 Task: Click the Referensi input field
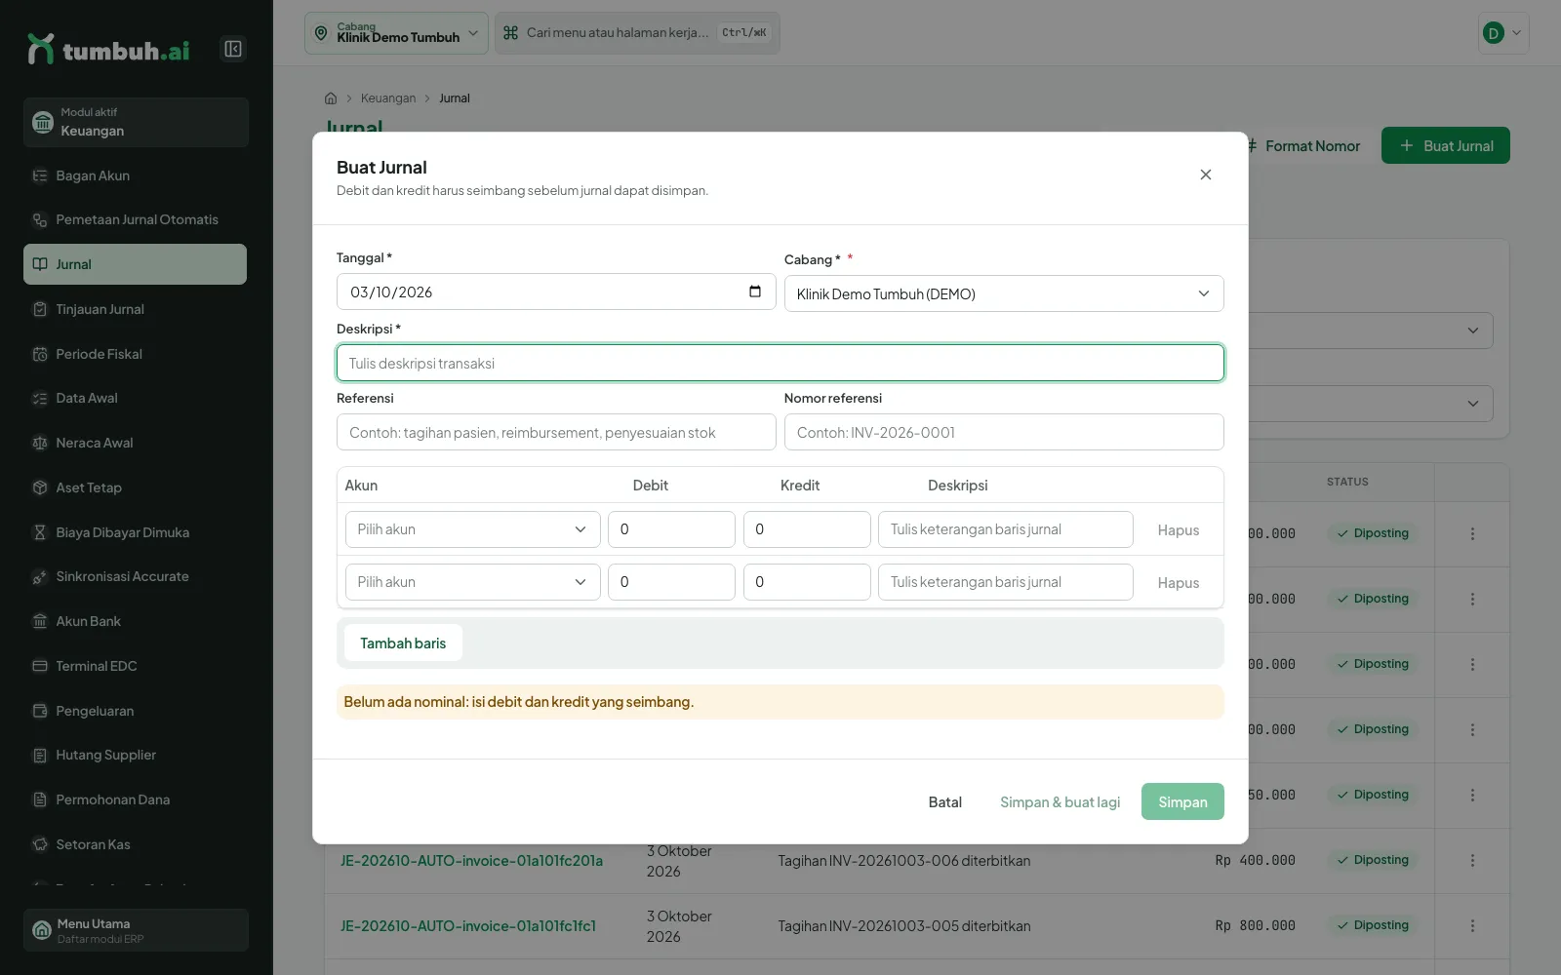pyautogui.click(x=556, y=432)
